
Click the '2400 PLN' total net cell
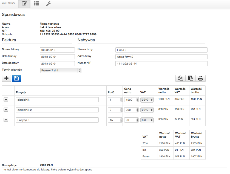(165, 156)
